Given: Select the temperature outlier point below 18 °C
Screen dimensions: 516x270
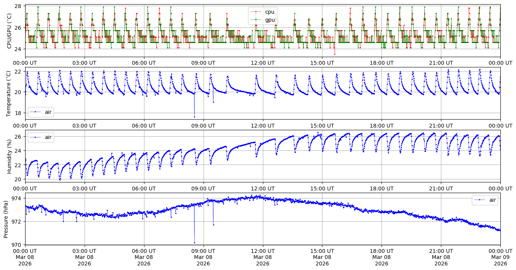Looking at the screenshot, I should coord(194,117).
